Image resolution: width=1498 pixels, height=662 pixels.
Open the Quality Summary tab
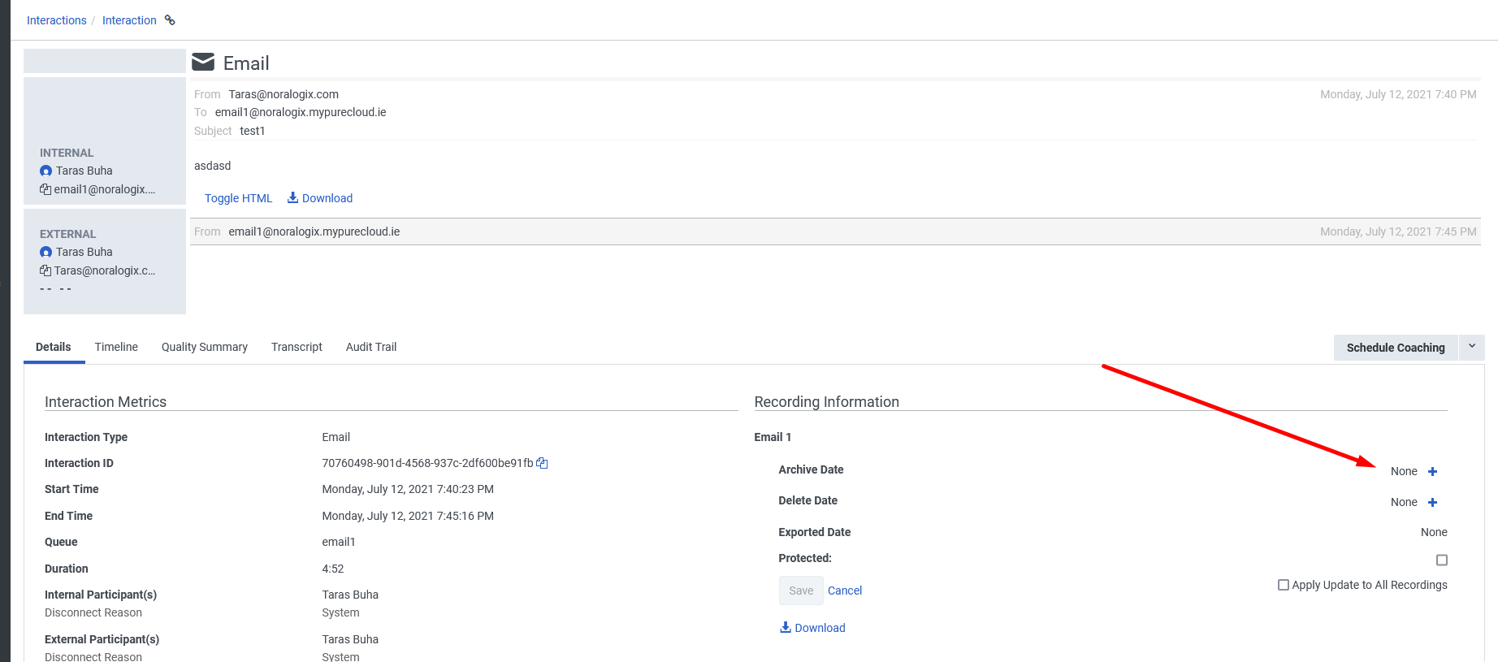tap(204, 347)
